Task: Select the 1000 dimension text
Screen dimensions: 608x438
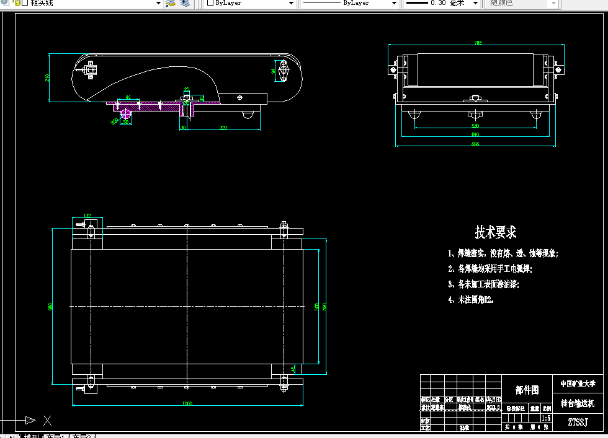Action: 187,403
